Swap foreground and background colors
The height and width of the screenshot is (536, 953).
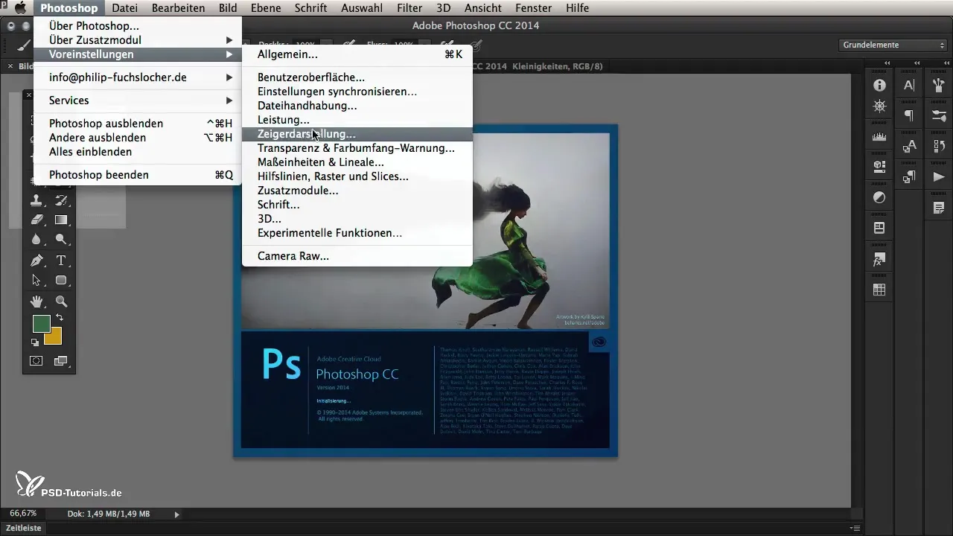pyautogui.click(x=60, y=318)
